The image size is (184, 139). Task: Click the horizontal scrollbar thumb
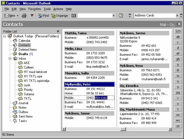point(123,129)
